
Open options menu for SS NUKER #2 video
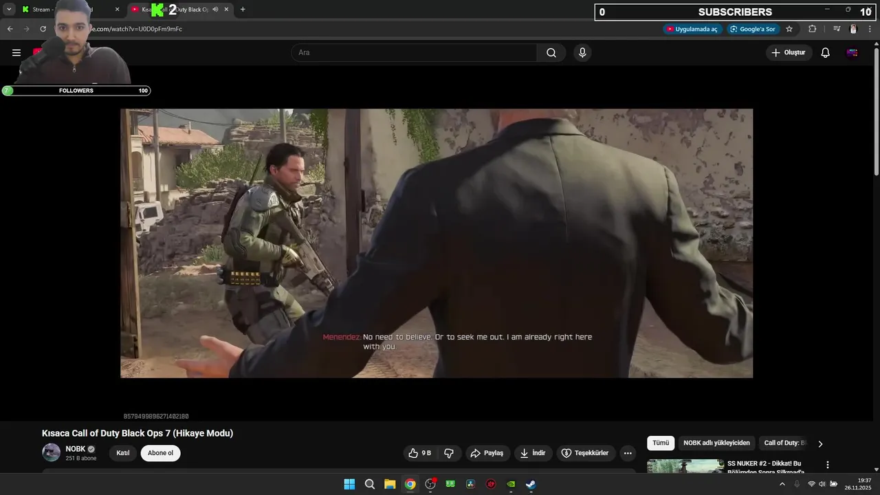(x=828, y=465)
